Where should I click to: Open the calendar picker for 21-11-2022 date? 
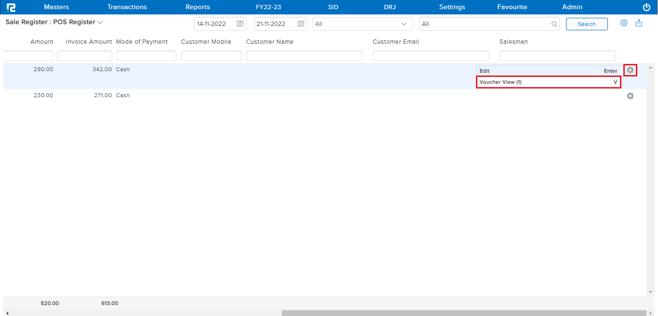(x=301, y=24)
